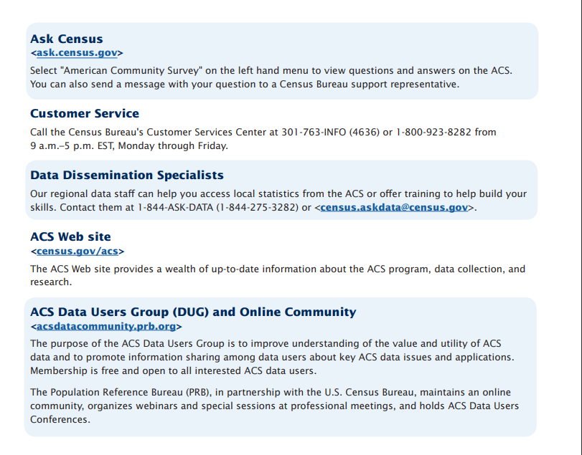This screenshot has height=455, width=582.
Task: Click the Ask Census heading
Action: [67, 39]
